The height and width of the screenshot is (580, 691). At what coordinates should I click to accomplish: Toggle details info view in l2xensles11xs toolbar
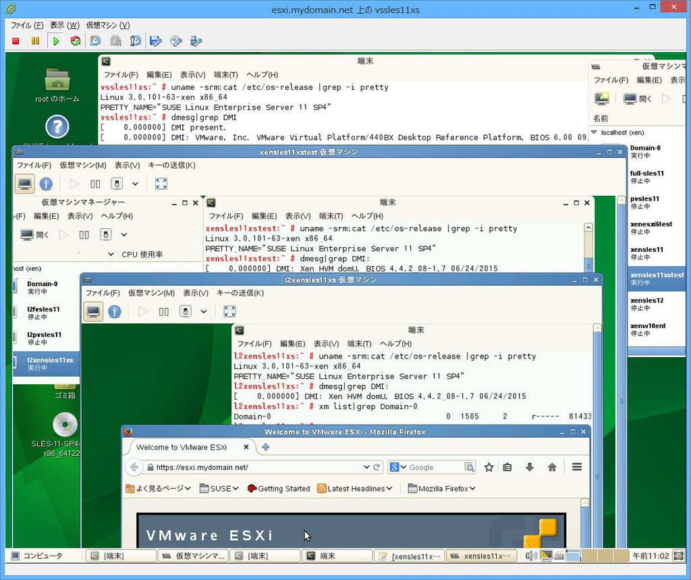pos(115,311)
